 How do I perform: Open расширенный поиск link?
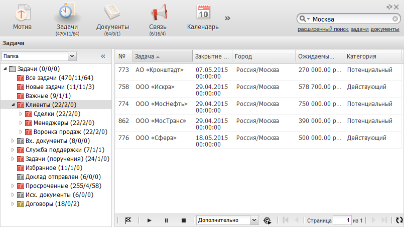click(x=323, y=29)
